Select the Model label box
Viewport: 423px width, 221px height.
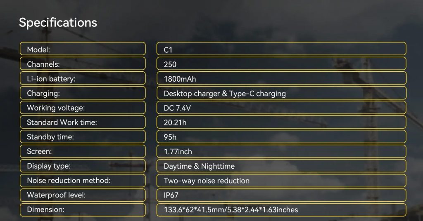pos(83,49)
